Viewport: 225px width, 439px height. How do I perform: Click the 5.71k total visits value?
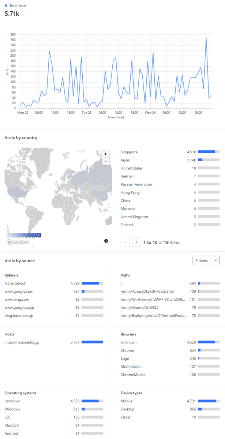coord(12,14)
